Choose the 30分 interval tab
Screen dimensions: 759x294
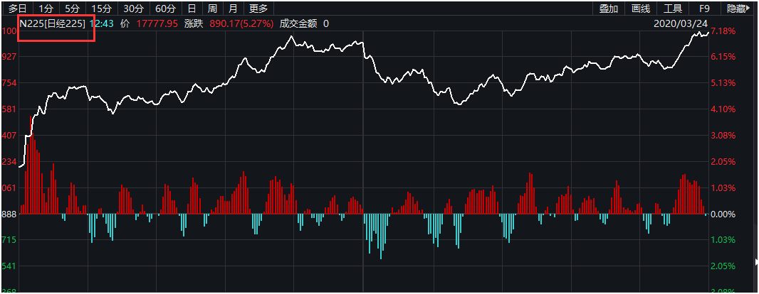pos(133,9)
